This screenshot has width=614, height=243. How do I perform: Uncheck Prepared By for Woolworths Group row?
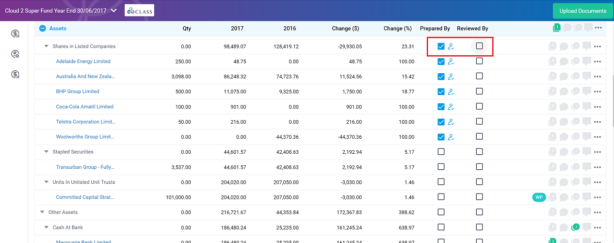pos(441,137)
